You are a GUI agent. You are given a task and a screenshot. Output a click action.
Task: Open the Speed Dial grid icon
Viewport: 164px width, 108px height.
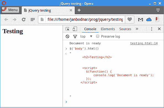[33, 19]
